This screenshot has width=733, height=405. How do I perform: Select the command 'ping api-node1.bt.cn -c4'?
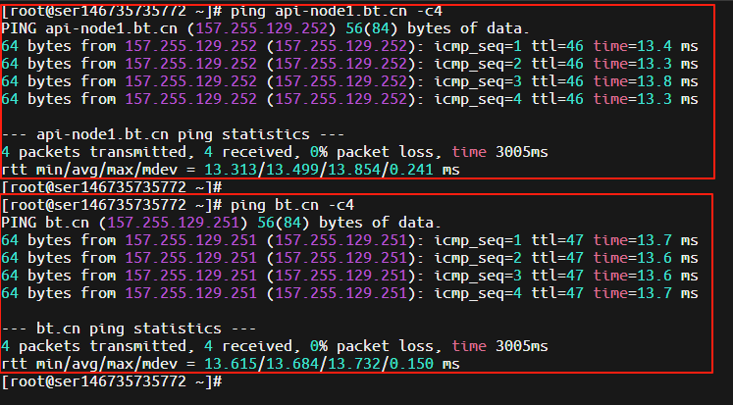point(337,11)
